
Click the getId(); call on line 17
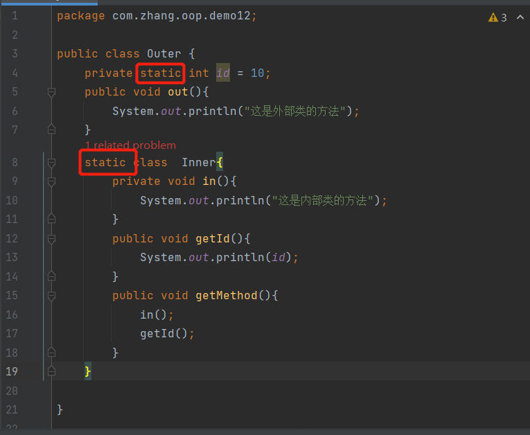168,334
